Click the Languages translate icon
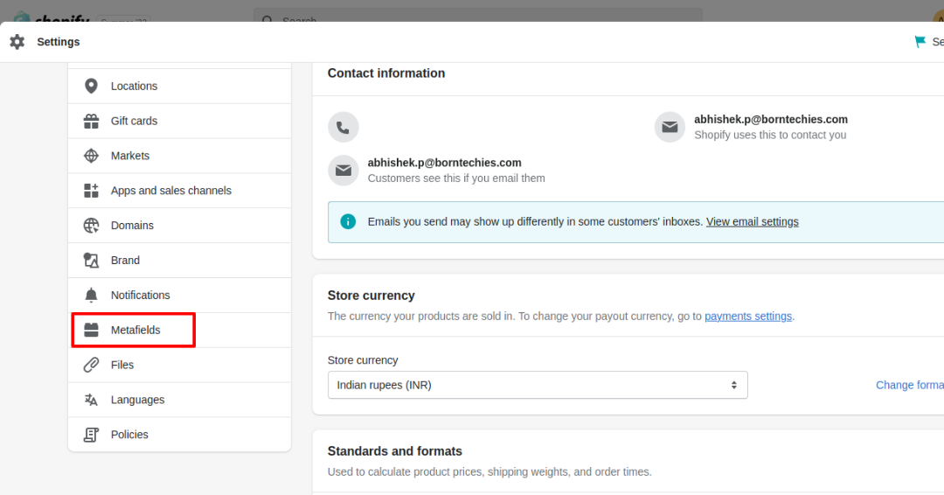The width and height of the screenshot is (944, 495). point(91,400)
